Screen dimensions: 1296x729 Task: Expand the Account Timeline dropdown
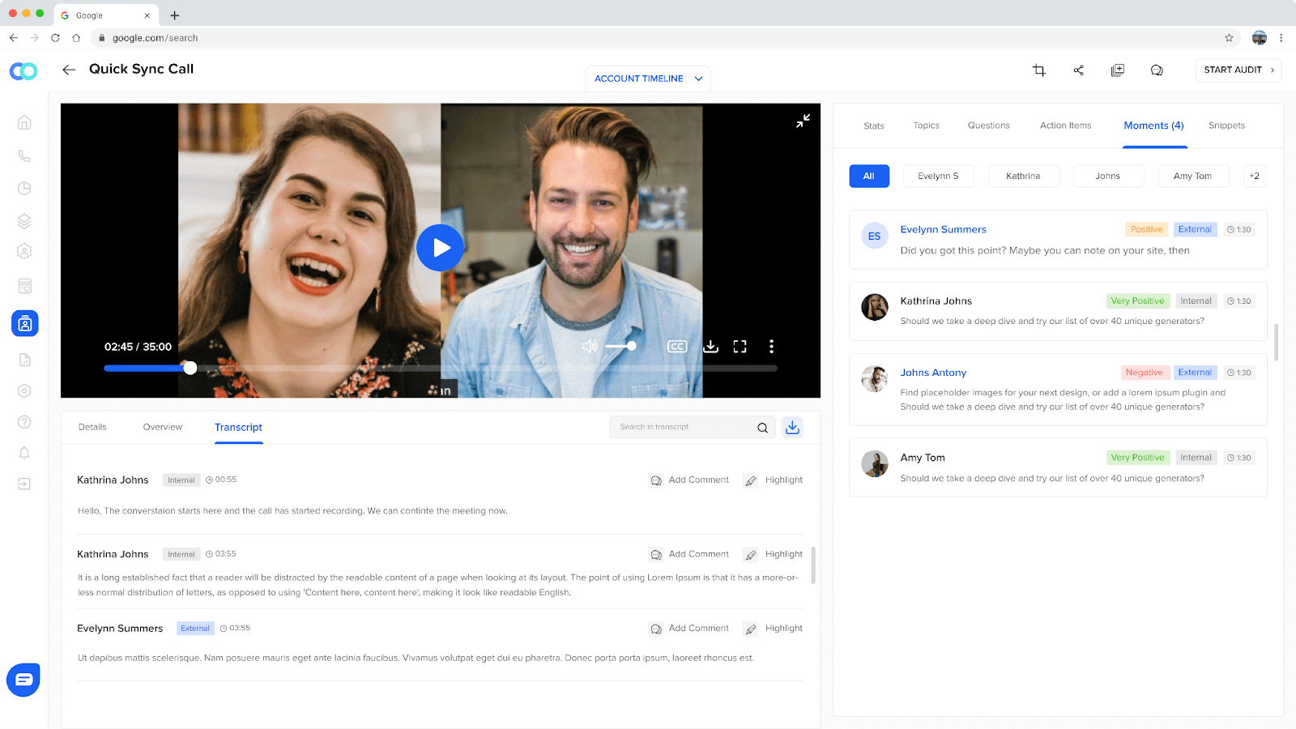pos(647,78)
